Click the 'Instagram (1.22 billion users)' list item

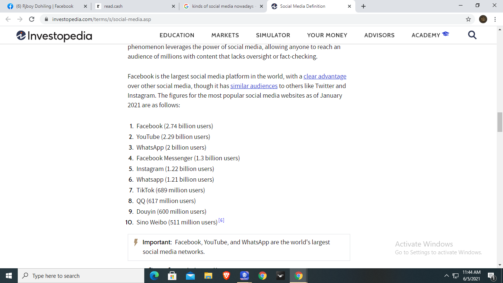point(175,169)
